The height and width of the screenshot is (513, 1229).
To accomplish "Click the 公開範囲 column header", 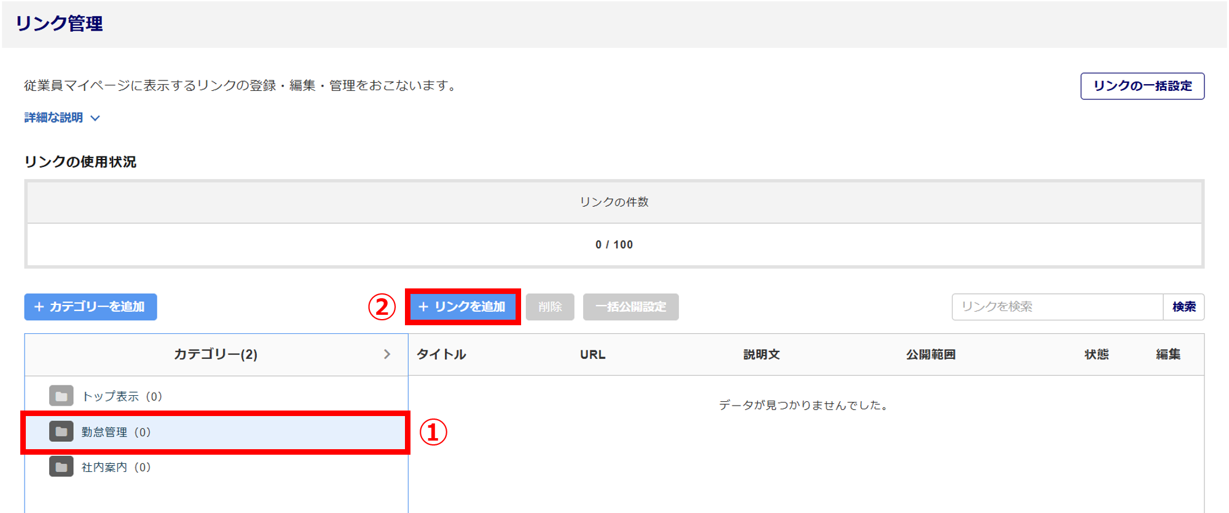I will point(930,354).
